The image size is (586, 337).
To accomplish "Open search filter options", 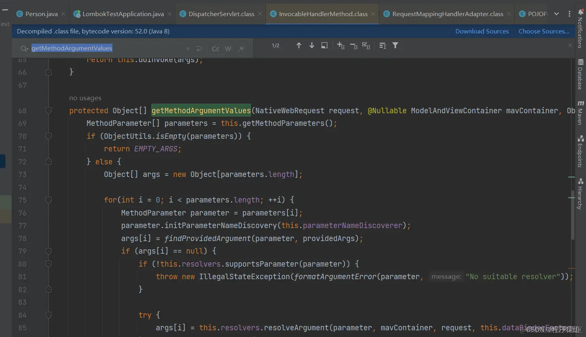I will pos(395,46).
